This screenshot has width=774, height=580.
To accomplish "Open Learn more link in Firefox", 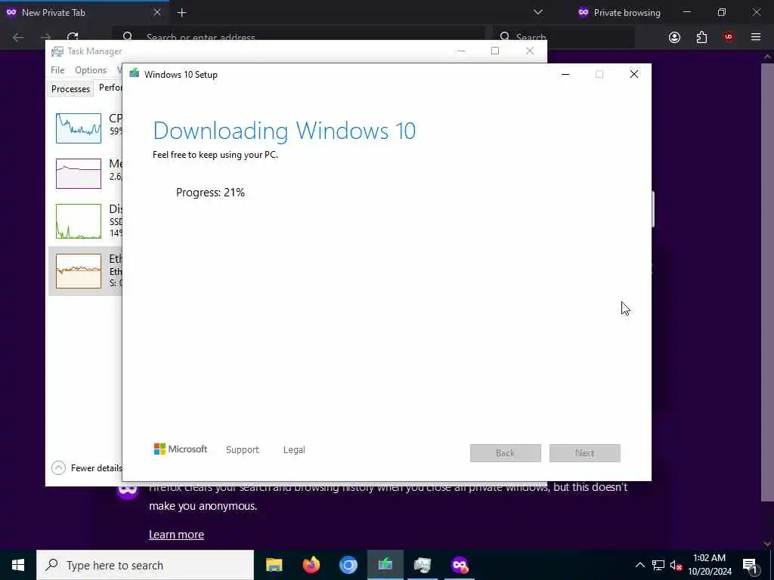I will [x=176, y=534].
